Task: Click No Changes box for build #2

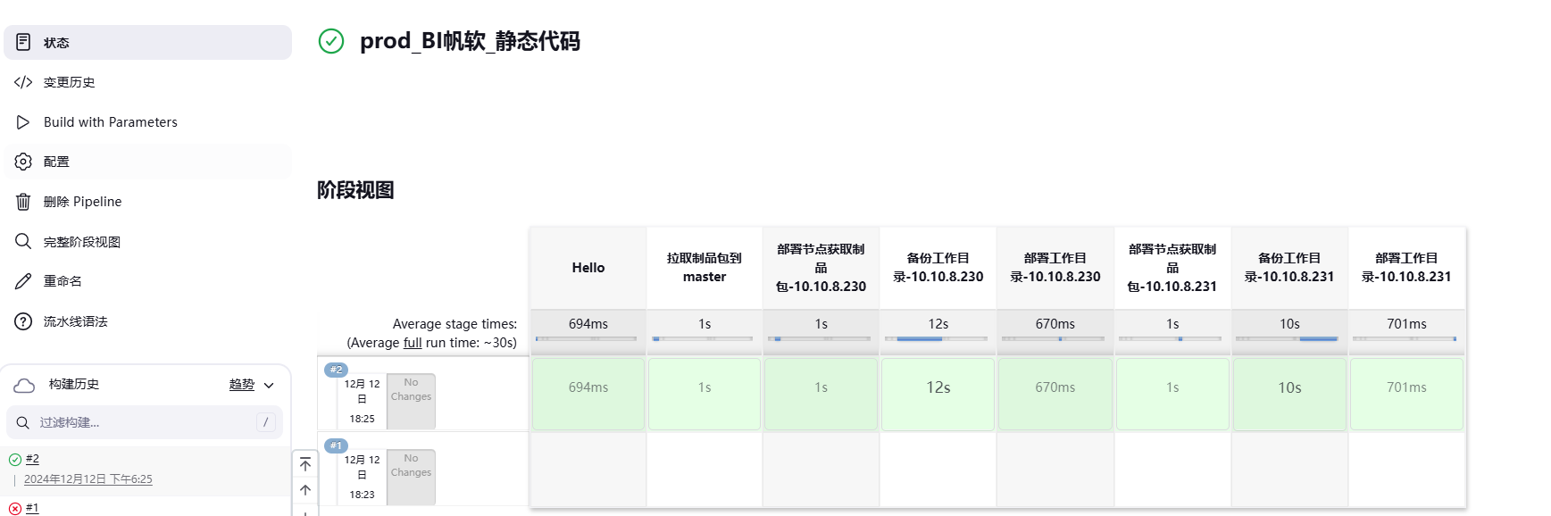Action: pyautogui.click(x=411, y=401)
